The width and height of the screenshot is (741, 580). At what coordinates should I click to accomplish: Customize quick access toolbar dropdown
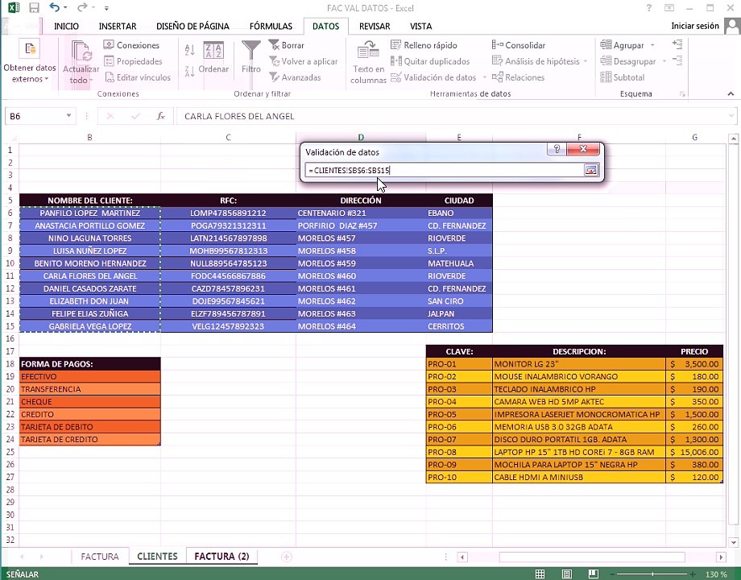[107, 8]
